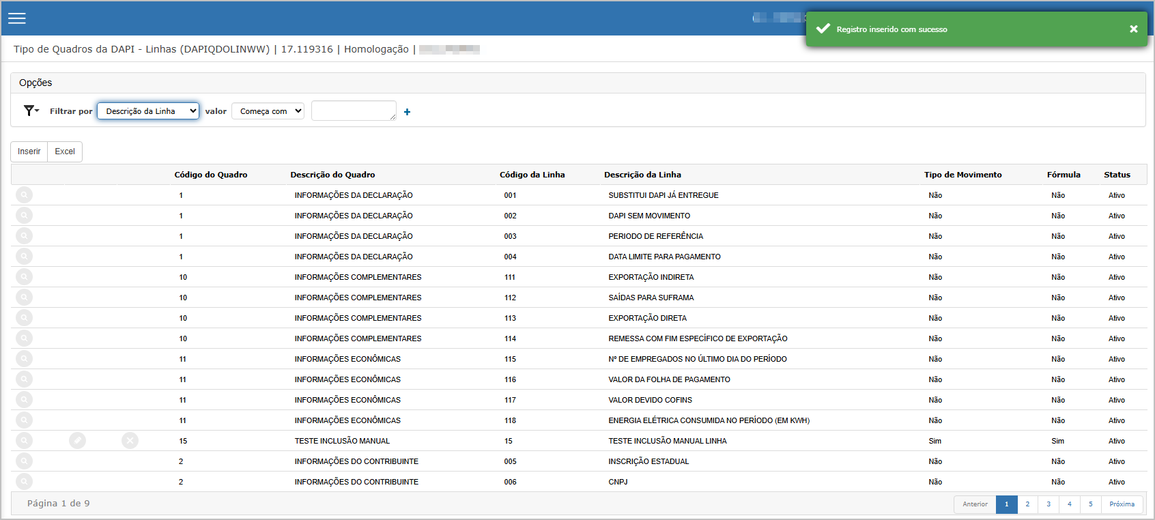Add a filter with the plus icon
Viewport: 1155px width, 520px height.
tap(407, 112)
